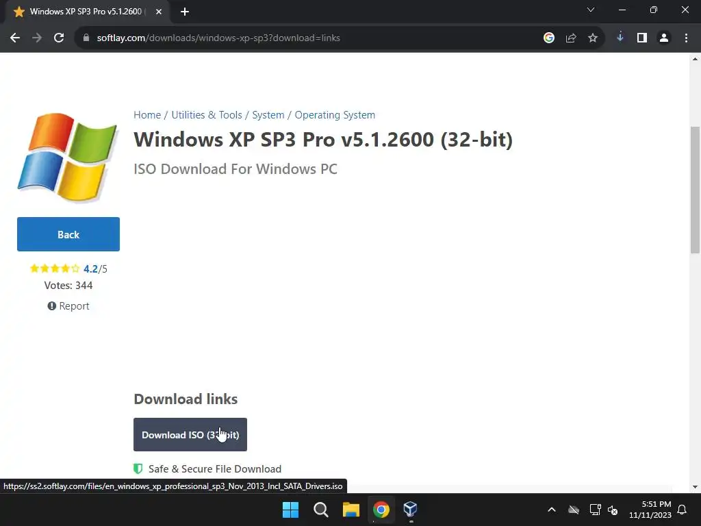Click the star rating icons
This screenshot has width=701, height=526.
[55, 268]
